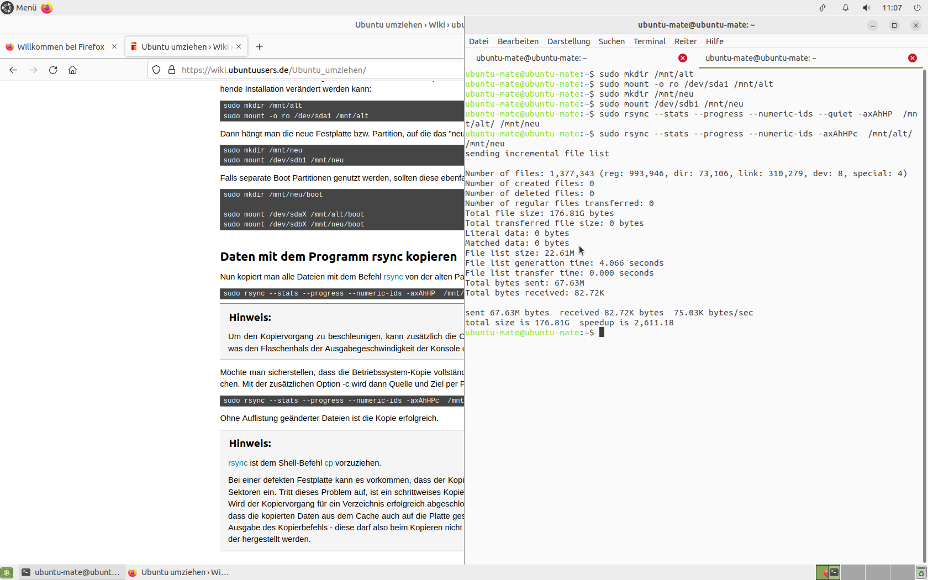
Task: Select the first workspace in the switcher
Action: click(x=828, y=572)
